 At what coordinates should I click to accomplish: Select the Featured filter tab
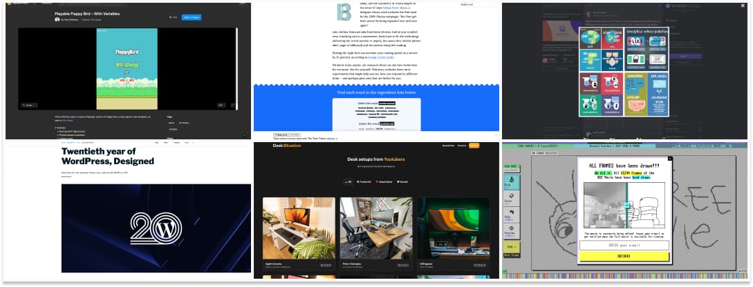366,183
